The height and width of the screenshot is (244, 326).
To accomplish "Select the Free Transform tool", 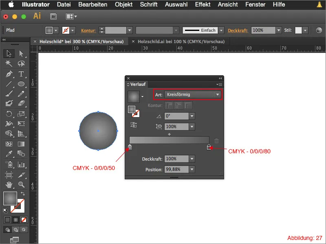I will (x=21, y=124).
